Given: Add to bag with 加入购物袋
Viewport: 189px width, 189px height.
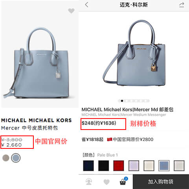Looking at the screenshot, I should point(161,182).
